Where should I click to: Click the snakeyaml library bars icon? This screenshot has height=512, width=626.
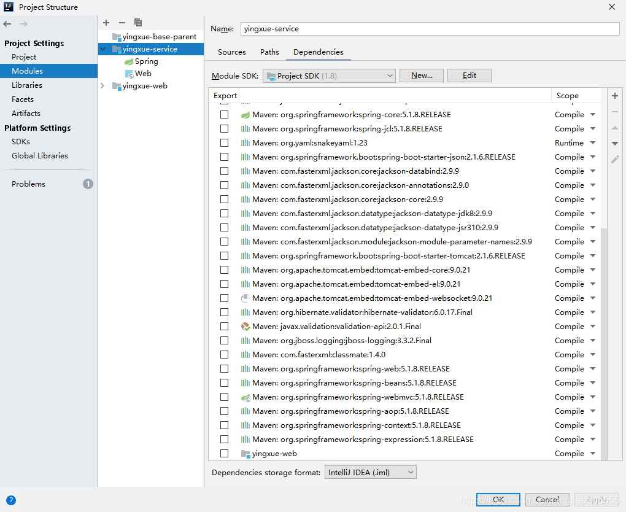pos(245,143)
